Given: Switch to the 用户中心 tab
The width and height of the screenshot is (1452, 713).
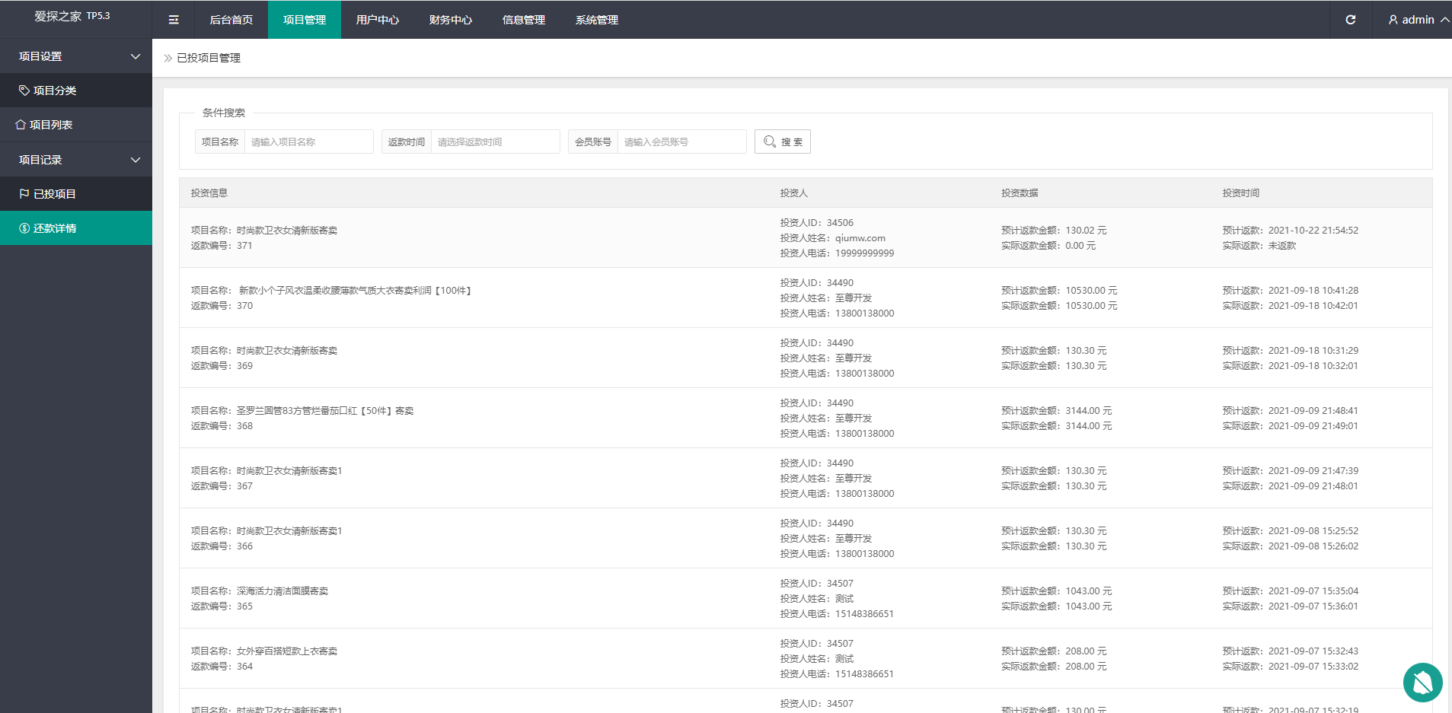Looking at the screenshot, I should (377, 20).
